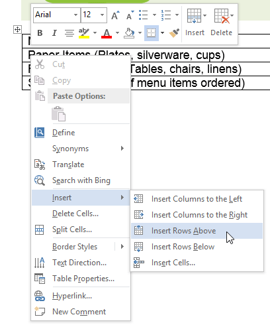This screenshot has width=270, height=325.
Task: Open Text Direction... dialog
Action: tap(81, 263)
